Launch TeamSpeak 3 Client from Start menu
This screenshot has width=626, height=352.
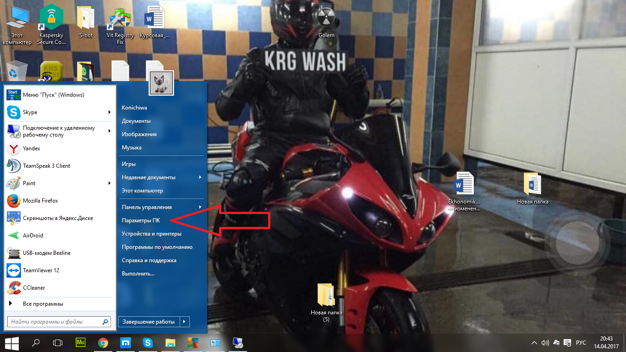(x=59, y=166)
